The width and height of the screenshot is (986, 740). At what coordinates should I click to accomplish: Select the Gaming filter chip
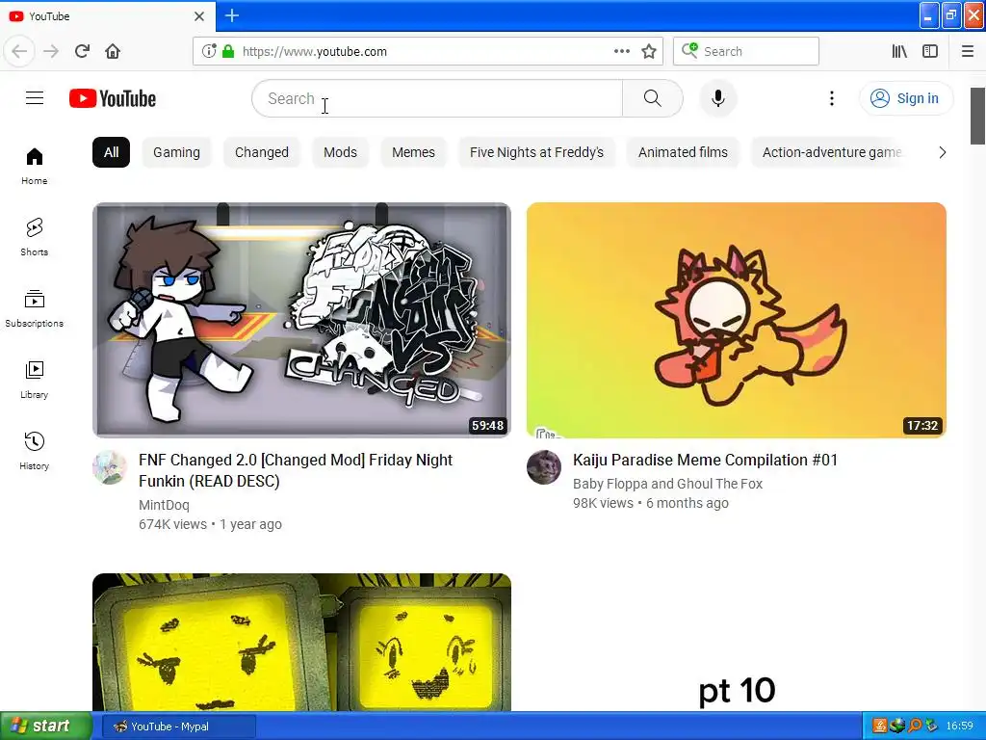[x=177, y=152]
